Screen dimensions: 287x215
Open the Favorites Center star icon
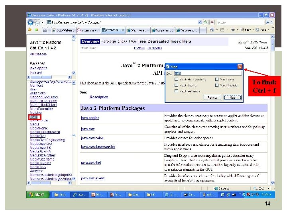click(x=30, y=30)
